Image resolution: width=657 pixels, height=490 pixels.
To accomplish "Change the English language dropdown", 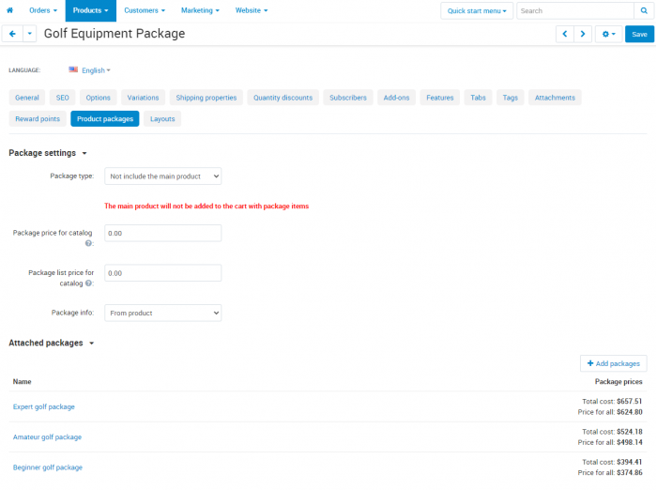I will pyautogui.click(x=96, y=70).
